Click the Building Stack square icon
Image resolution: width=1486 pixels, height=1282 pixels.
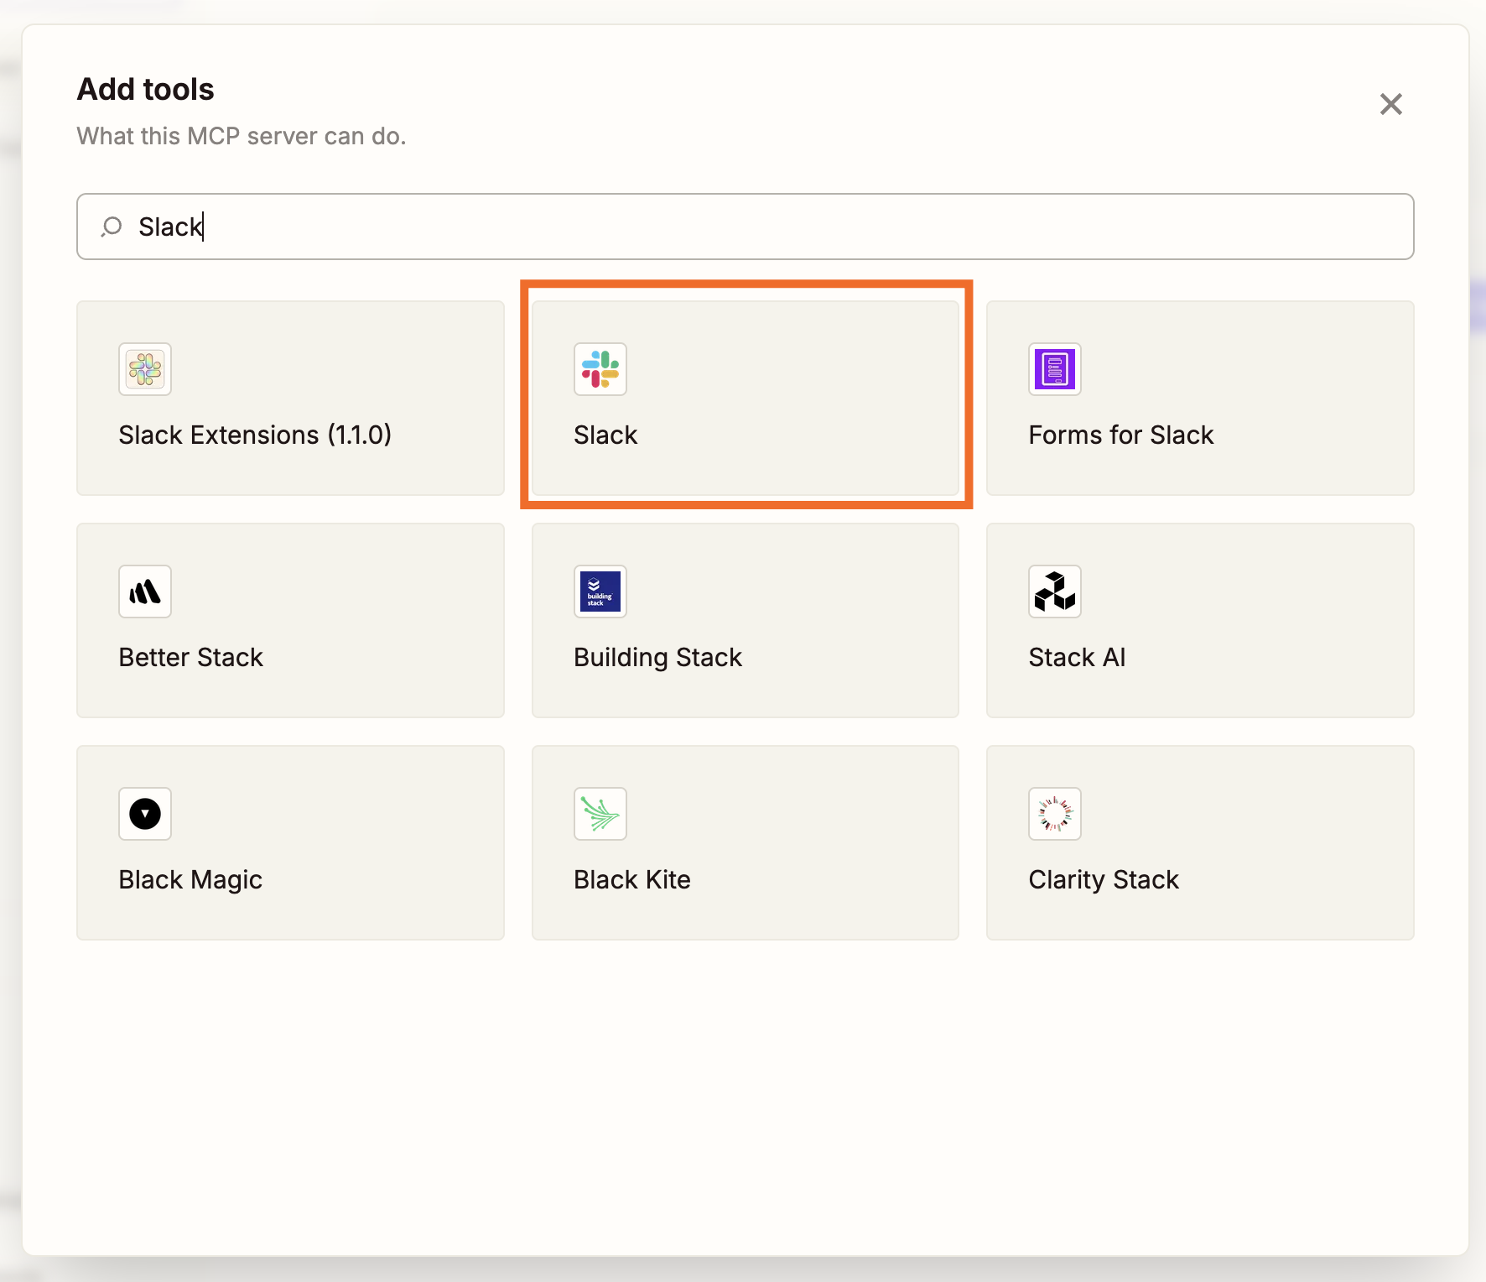click(600, 591)
